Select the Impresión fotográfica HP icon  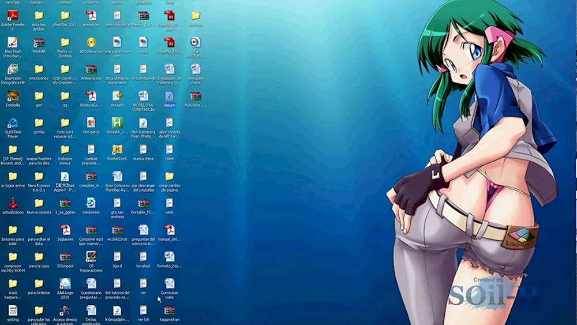pyautogui.click(x=13, y=70)
